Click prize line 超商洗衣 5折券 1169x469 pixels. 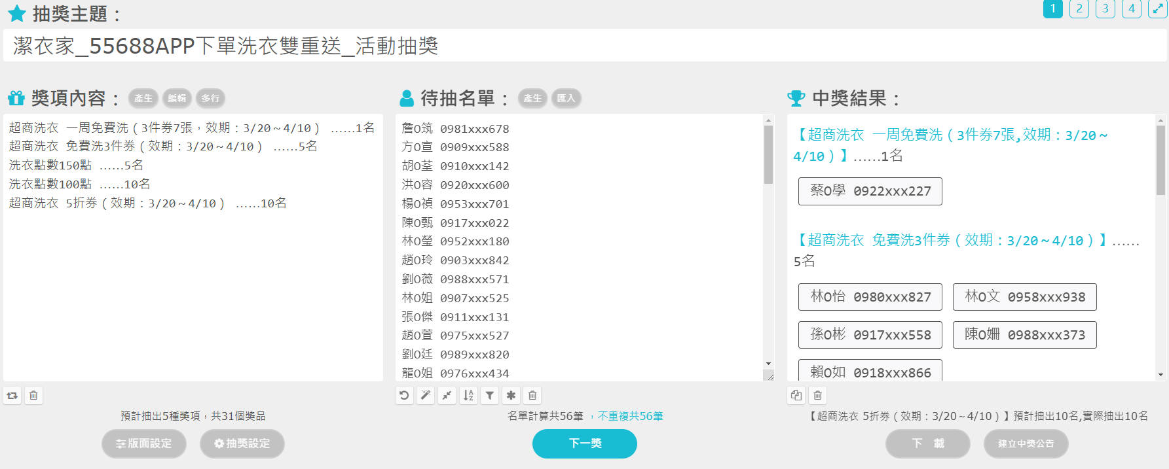(147, 203)
